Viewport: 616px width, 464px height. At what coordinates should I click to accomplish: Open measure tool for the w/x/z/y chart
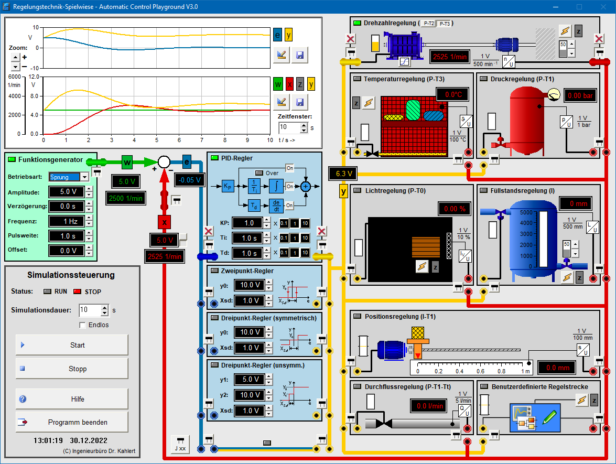tap(282, 102)
